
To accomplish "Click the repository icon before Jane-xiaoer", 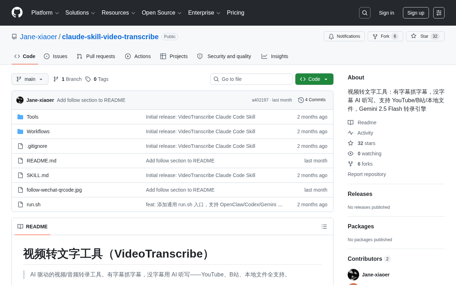I will [14, 37].
